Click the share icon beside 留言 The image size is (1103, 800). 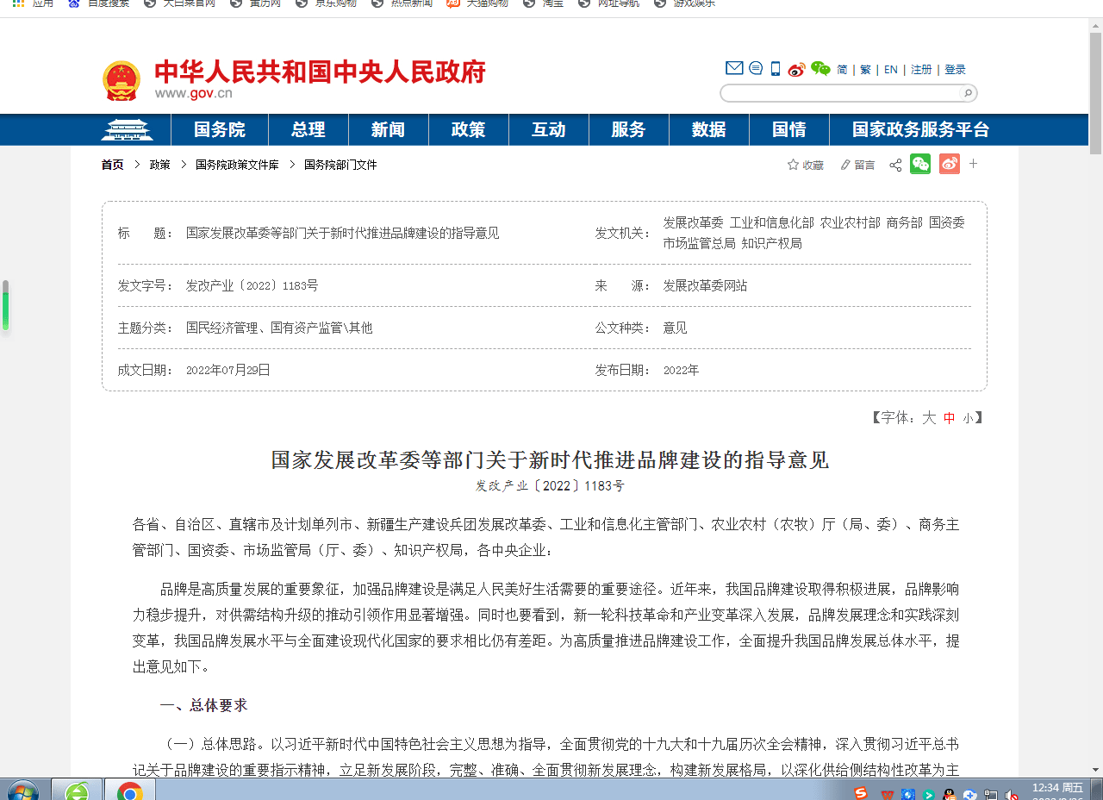click(x=895, y=165)
